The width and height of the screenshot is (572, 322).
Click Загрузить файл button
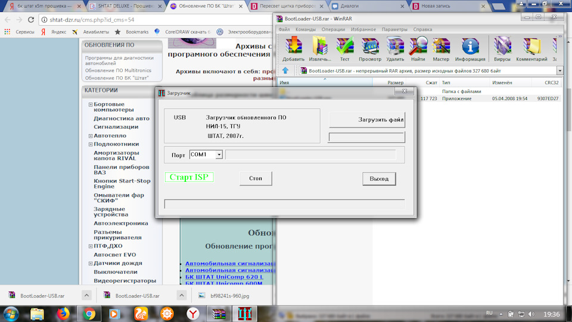[367, 120]
